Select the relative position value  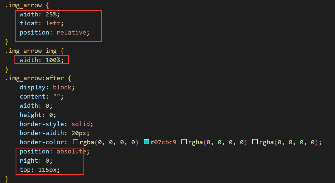click(x=72, y=32)
